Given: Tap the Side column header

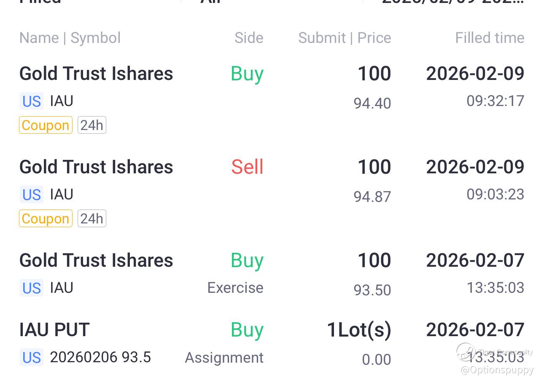Looking at the screenshot, I should [x=249, y=38].
